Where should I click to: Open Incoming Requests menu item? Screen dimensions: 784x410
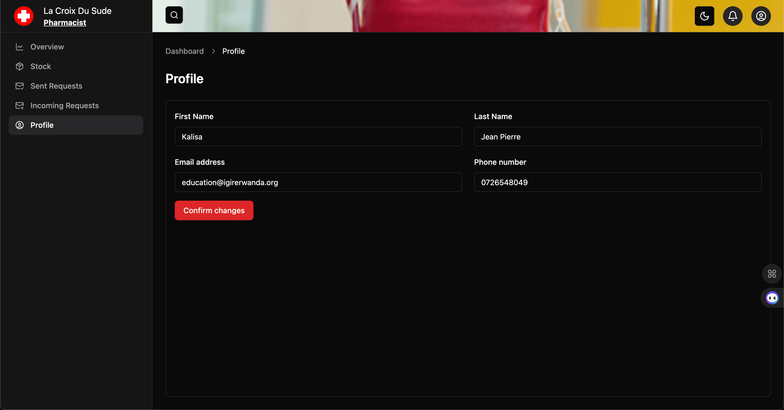[65, 105]
